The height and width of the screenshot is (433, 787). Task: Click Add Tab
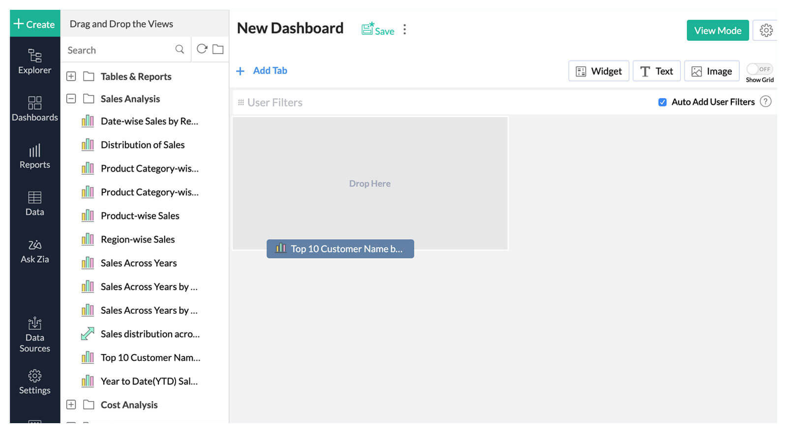point(262,71)
